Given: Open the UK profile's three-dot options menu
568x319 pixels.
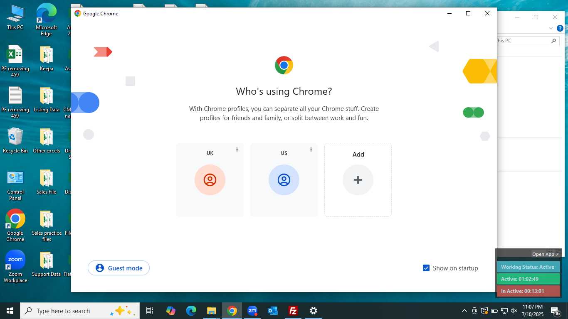Looking at the screenshot, I should [x=237, y=150].
